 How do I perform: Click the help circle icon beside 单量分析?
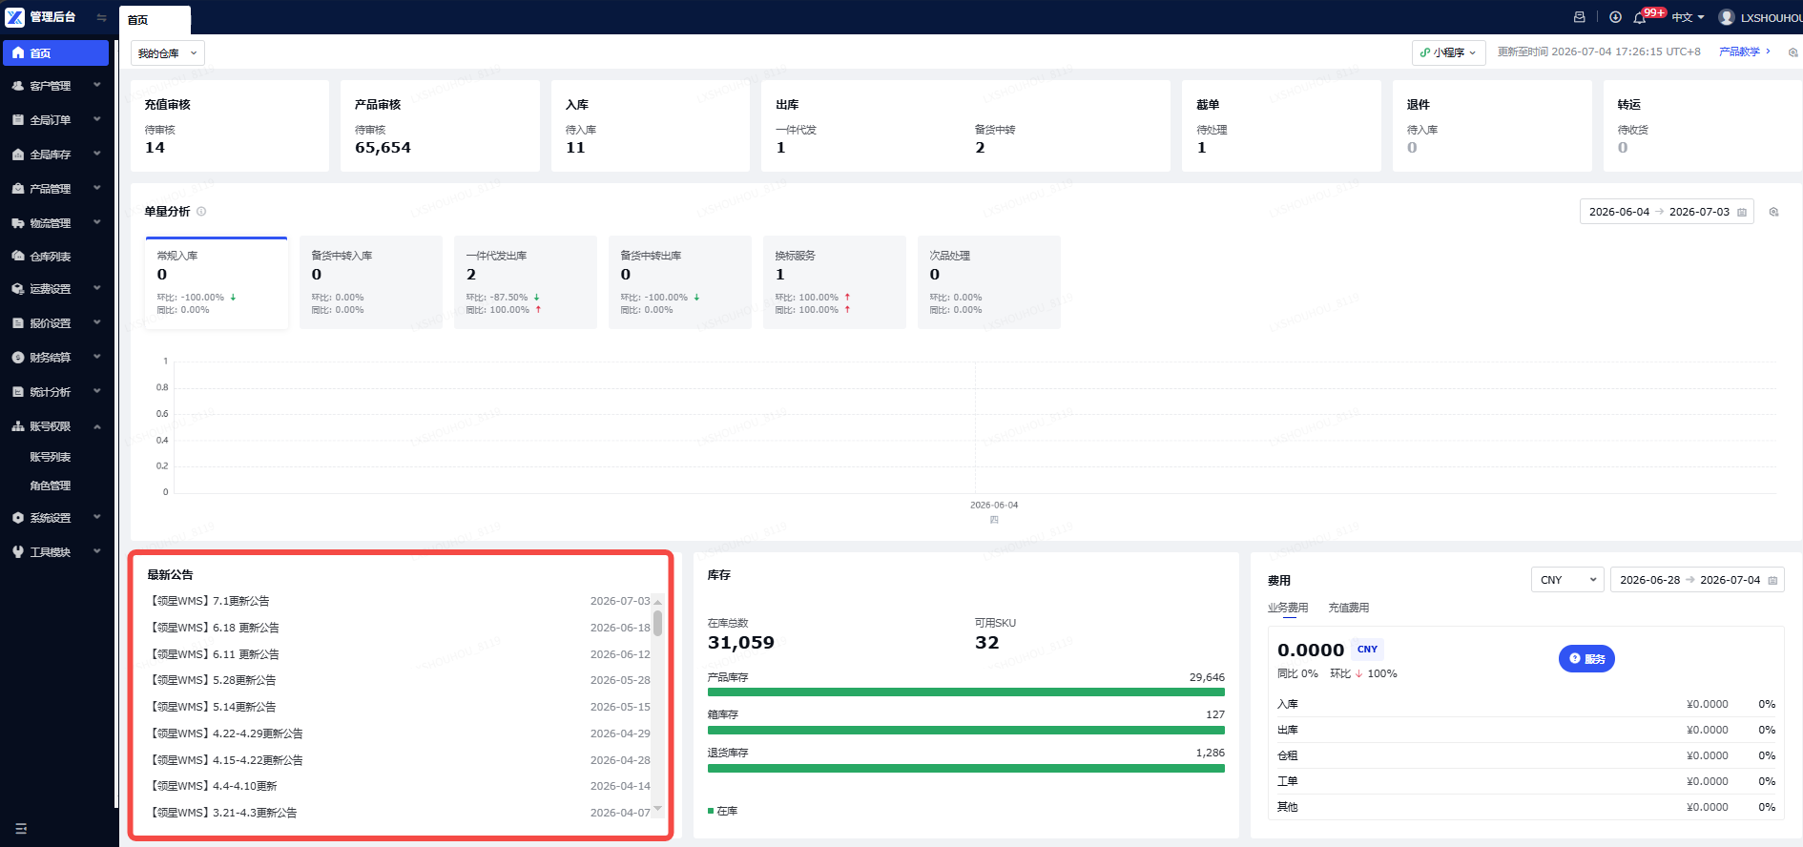tap(201, 212)
